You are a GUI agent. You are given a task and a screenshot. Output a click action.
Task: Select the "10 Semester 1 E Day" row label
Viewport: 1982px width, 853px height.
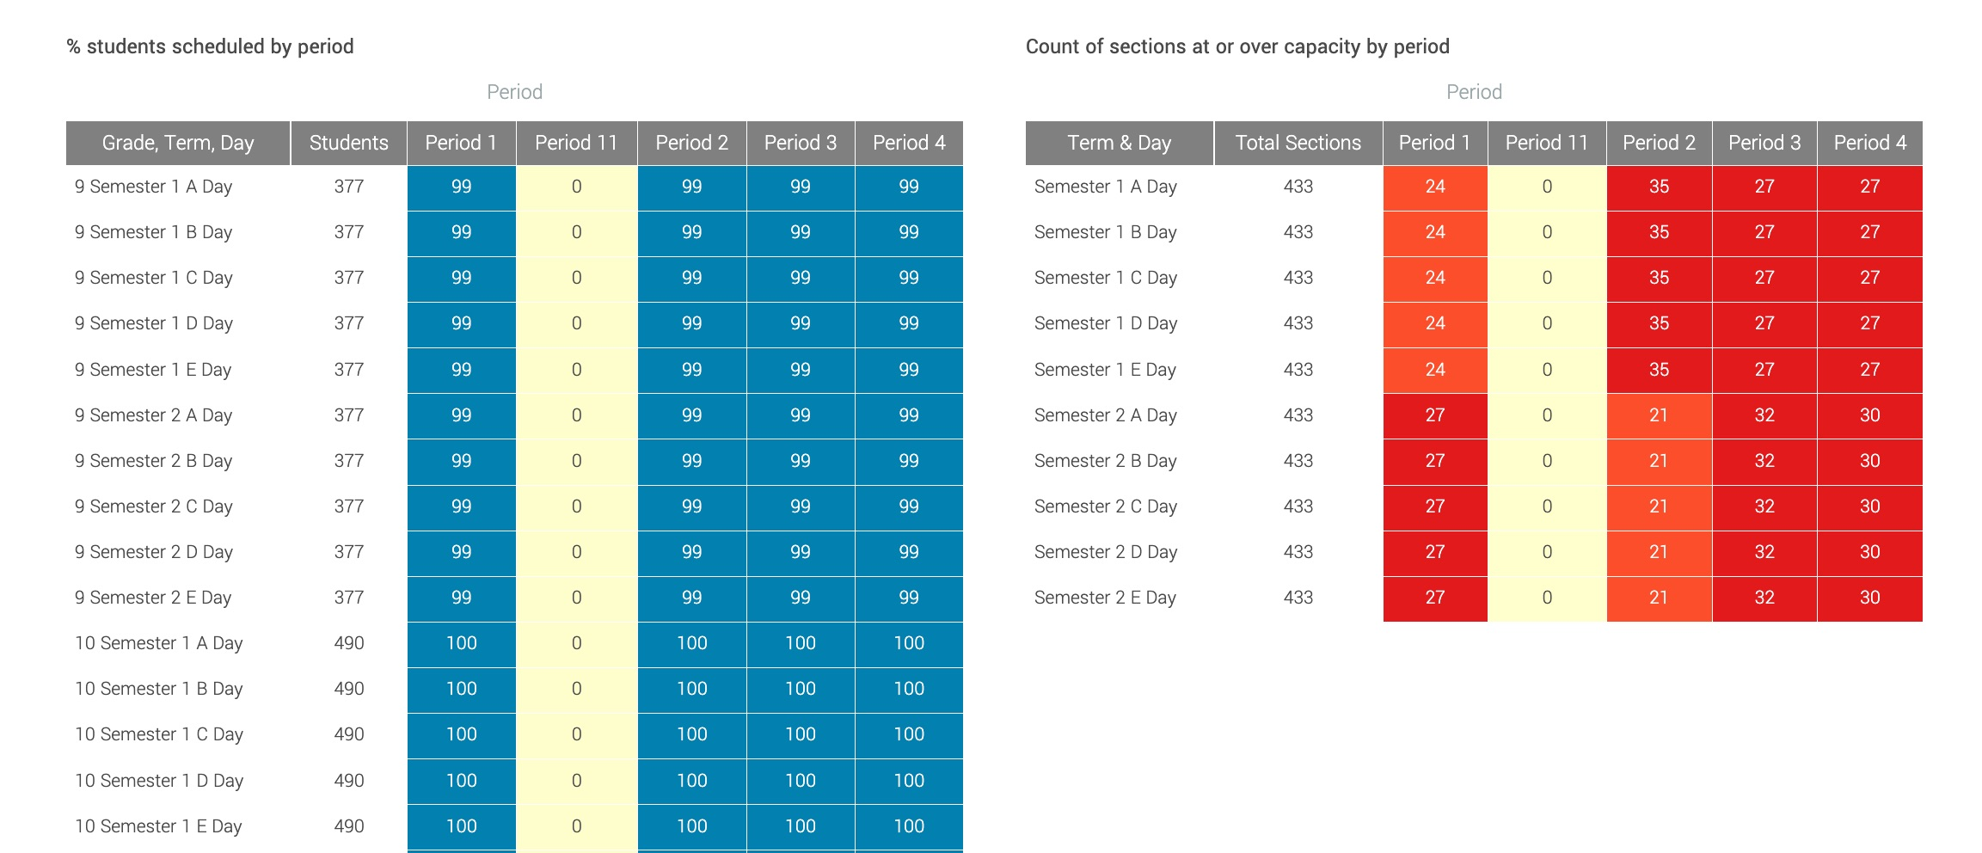click(x=158, y=826)
